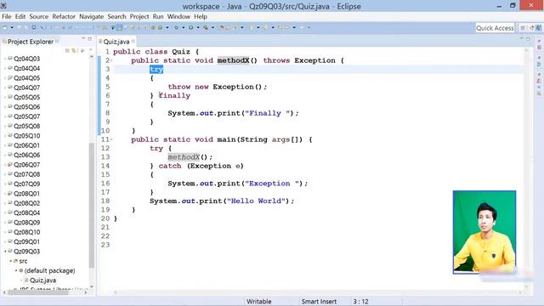Screen dimensions: 544x306
Task: Expand the Qz04Q03 project
Action: [5, 59]
